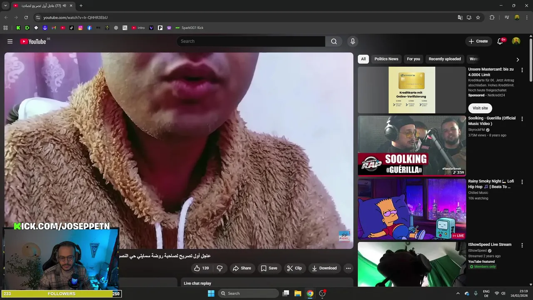Image resolution: width=533 pixels, height=300 pixels.
Task: Select the For you chip
Action: click(x=413, y=59)
